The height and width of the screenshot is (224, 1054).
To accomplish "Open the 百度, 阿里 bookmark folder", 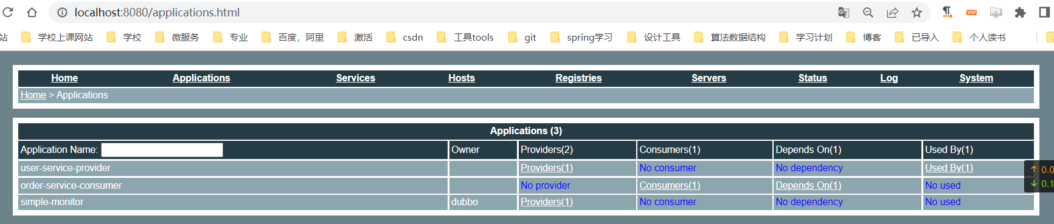I will 293,37.
